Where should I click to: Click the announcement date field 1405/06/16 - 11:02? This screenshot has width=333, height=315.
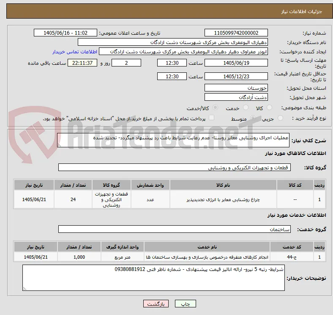pyautogui.click(x=66, y=33)
